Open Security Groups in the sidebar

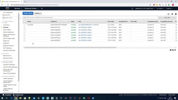[8, 58]
